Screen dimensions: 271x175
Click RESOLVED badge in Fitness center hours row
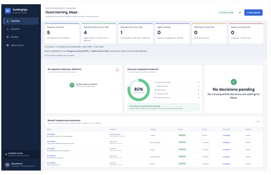182,164
